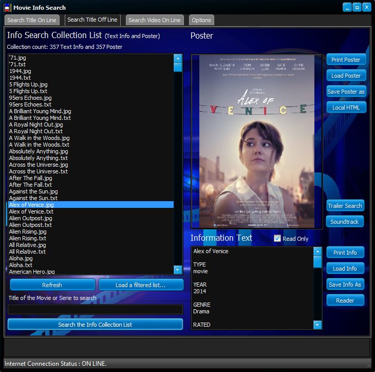The width and height of the screenshot is (375, 372).
Task: Click the Movie Info Search app icon
Action: 7,8
